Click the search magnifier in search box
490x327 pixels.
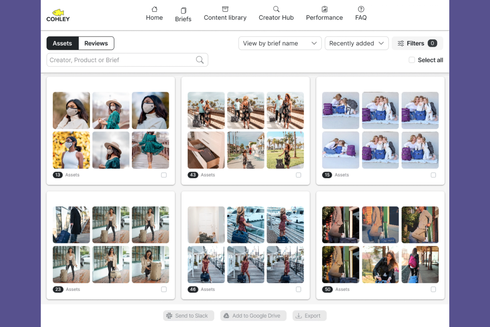point(200,60)
